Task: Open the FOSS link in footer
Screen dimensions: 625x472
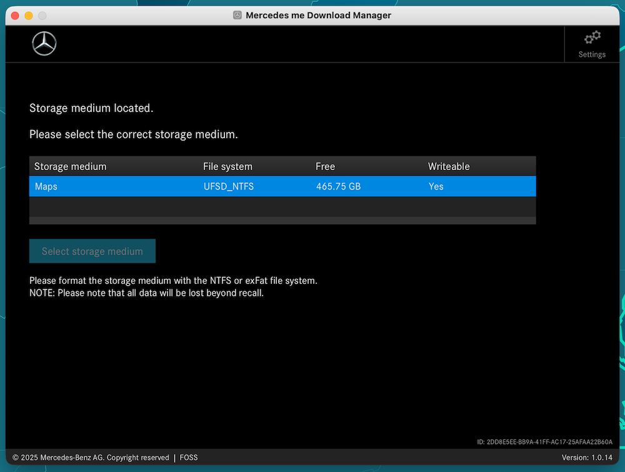Action: tap(189, 458)
